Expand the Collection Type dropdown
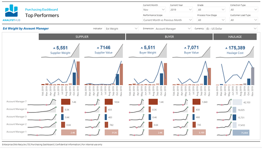 coord(244,10)
